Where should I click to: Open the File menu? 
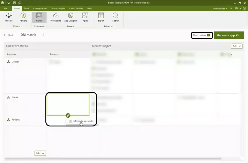click(x=6, y=9)
